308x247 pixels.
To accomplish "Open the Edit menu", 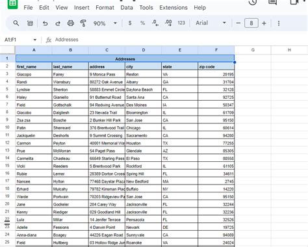I will pyautogui.click(x=44, y=8).
